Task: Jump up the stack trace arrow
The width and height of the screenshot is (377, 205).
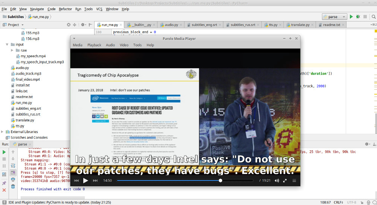Action: pyautogui.click(x=13, y=152)
